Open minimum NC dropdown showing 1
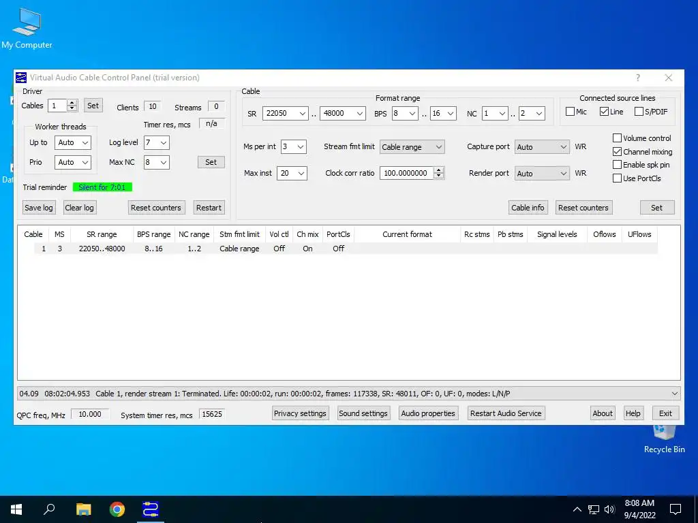The height and width of the screenshot is (523, 698). pyautogui.click(x=495, y=114)
